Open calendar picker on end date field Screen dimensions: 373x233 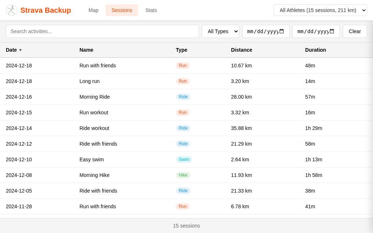pos(332,31)
